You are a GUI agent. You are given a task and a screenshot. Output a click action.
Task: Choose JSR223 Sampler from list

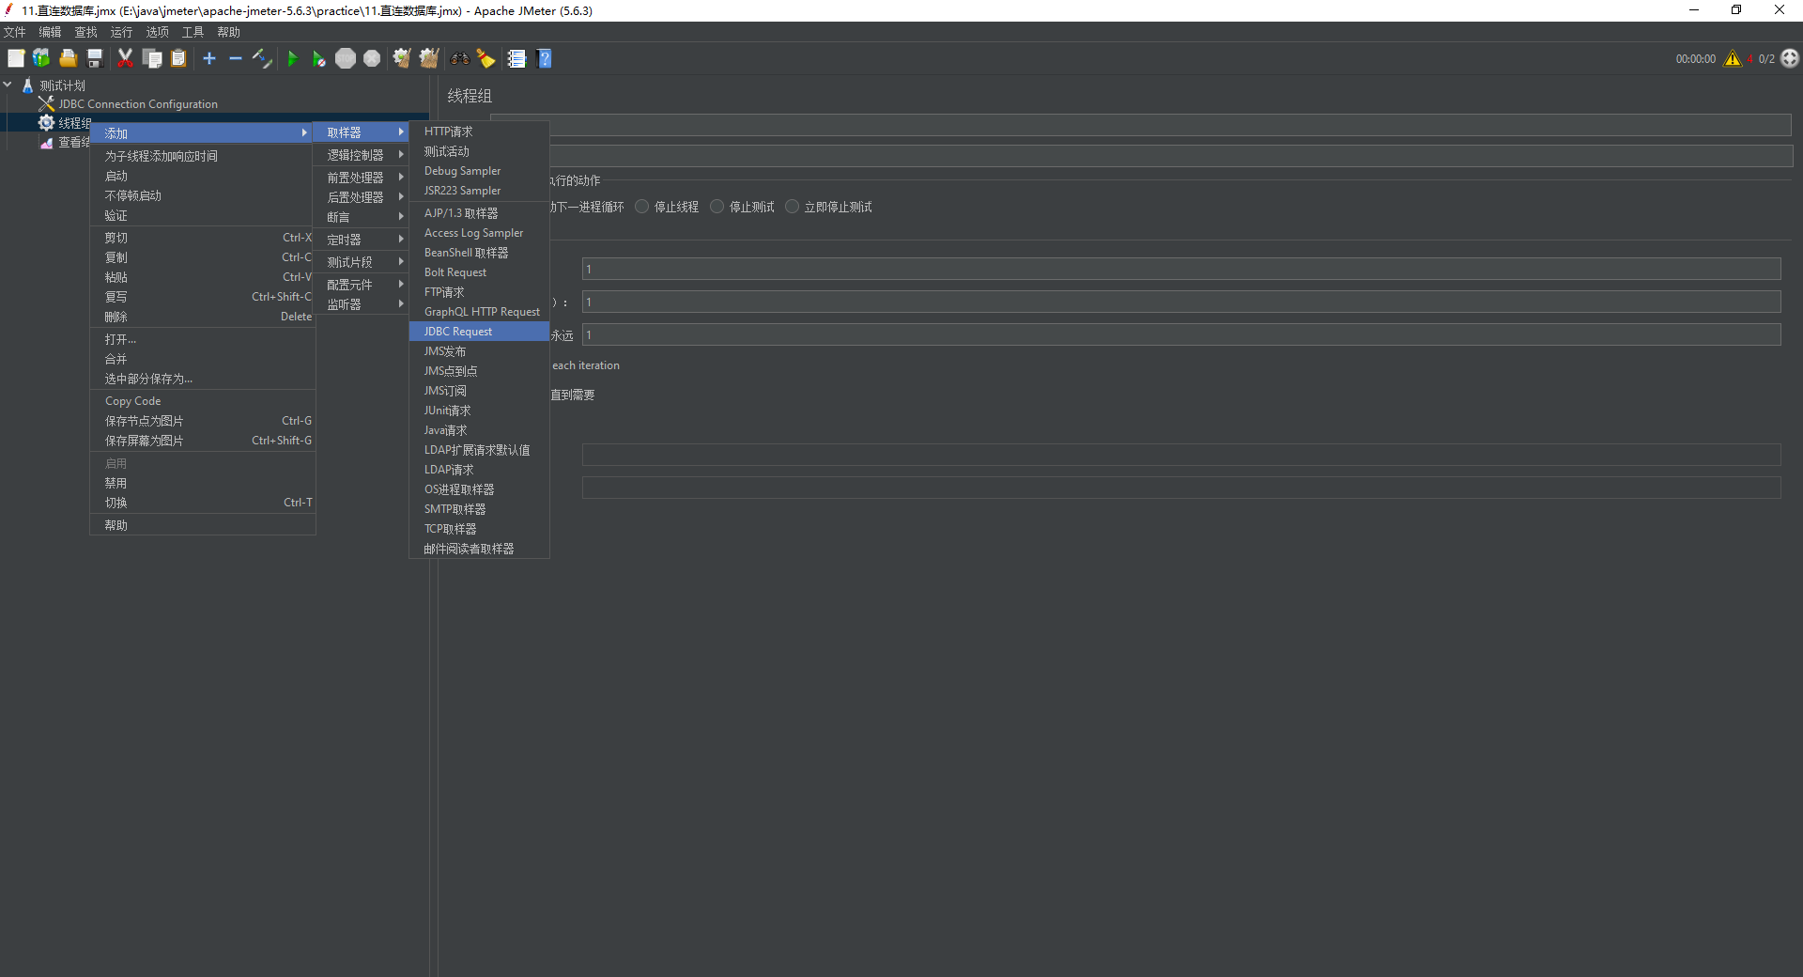[479, 191]
